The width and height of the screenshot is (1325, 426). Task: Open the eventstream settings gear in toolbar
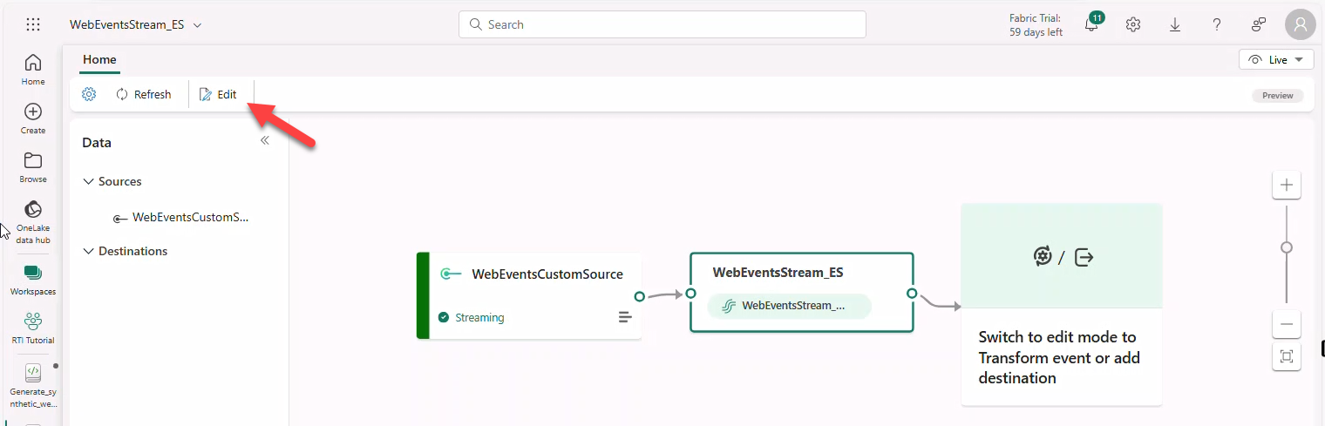[x=89, y=94]
